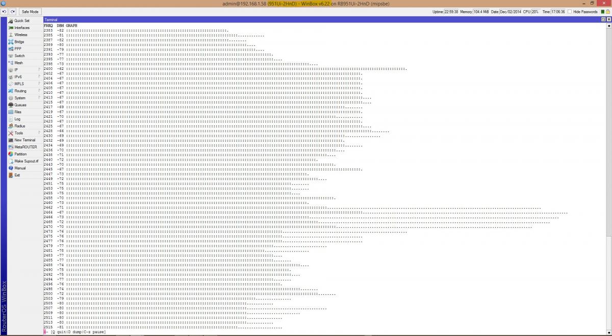The height and width of the screenshot is (336, 612).
Task: Select Interfaces in the sidebar menu
Action: pyautogui.click(x=21, y=28)
